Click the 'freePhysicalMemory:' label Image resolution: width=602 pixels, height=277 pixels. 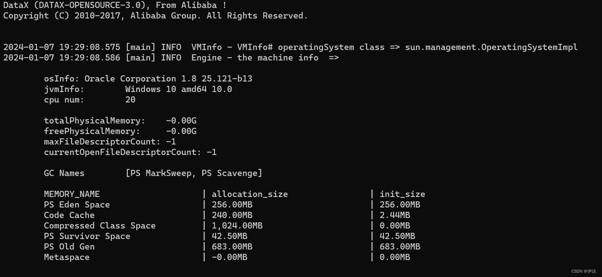[92, 131]
